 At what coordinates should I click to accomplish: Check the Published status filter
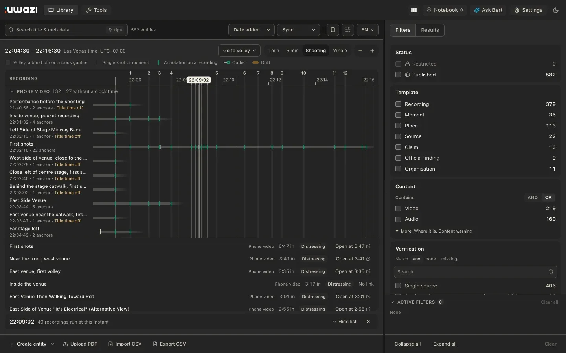(398, 75)
